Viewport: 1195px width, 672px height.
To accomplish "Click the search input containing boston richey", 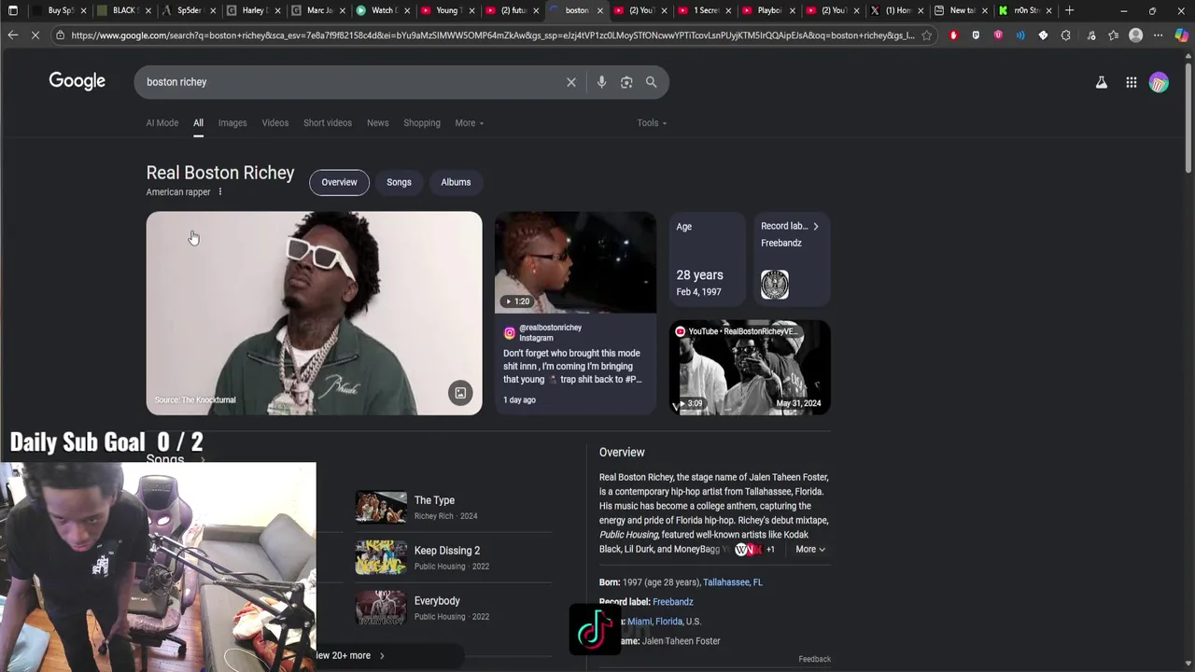I will [x=351, y=82].
